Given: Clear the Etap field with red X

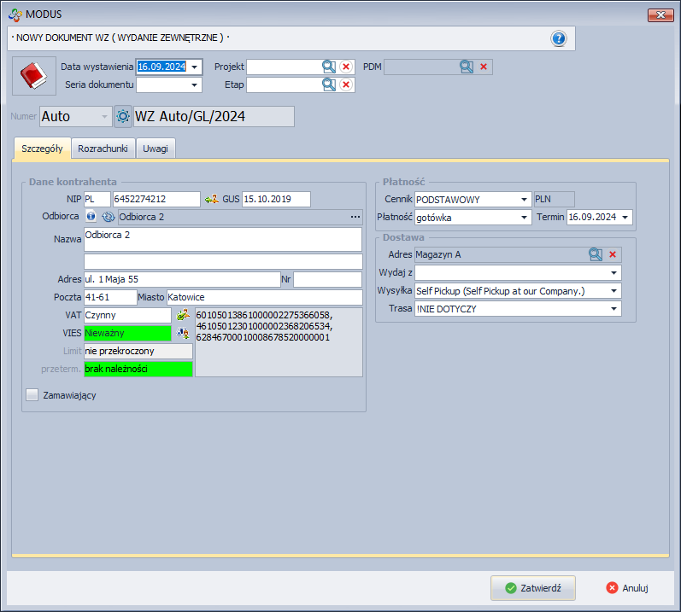Looking at the screenshot, I should (x=346, y=85).
